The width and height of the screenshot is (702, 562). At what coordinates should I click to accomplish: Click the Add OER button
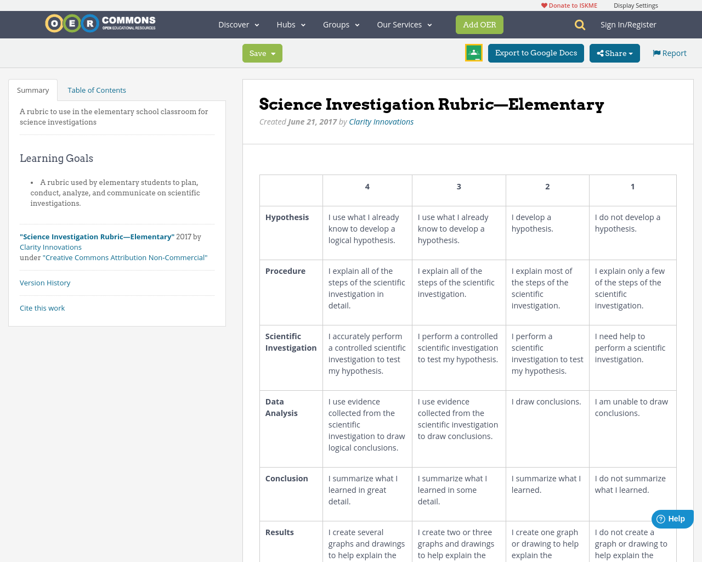point(479,24)
